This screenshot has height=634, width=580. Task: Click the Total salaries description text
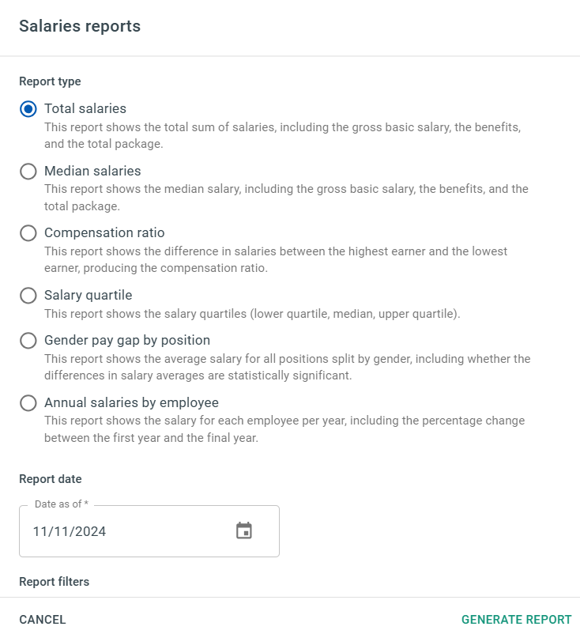coord(283,135)
